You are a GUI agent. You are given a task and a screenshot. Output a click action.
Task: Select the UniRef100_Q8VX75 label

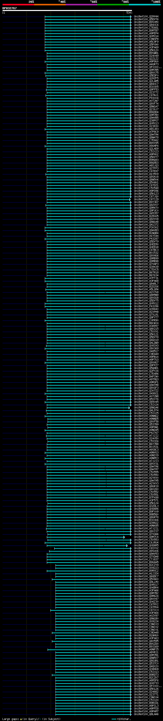pos(146,73)
